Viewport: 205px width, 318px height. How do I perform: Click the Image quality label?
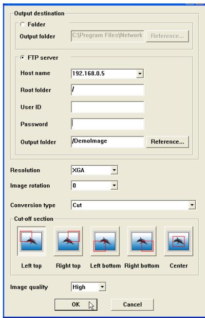point(29,287)
